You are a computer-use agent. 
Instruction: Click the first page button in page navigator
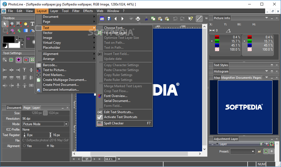pos(74,159)
